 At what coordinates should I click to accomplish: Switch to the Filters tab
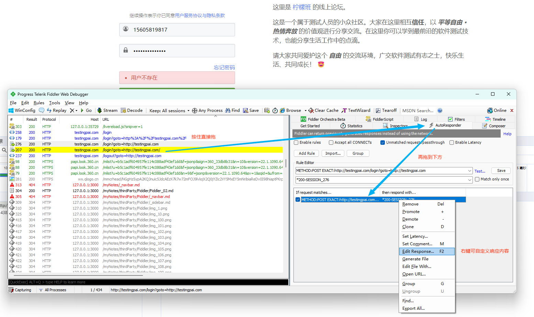456,119
